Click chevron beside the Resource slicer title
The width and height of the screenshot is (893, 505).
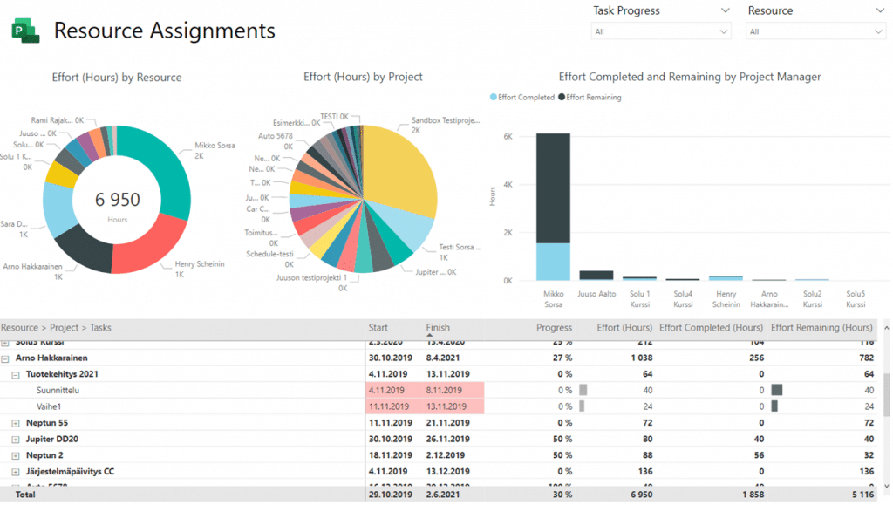[878, 11]
